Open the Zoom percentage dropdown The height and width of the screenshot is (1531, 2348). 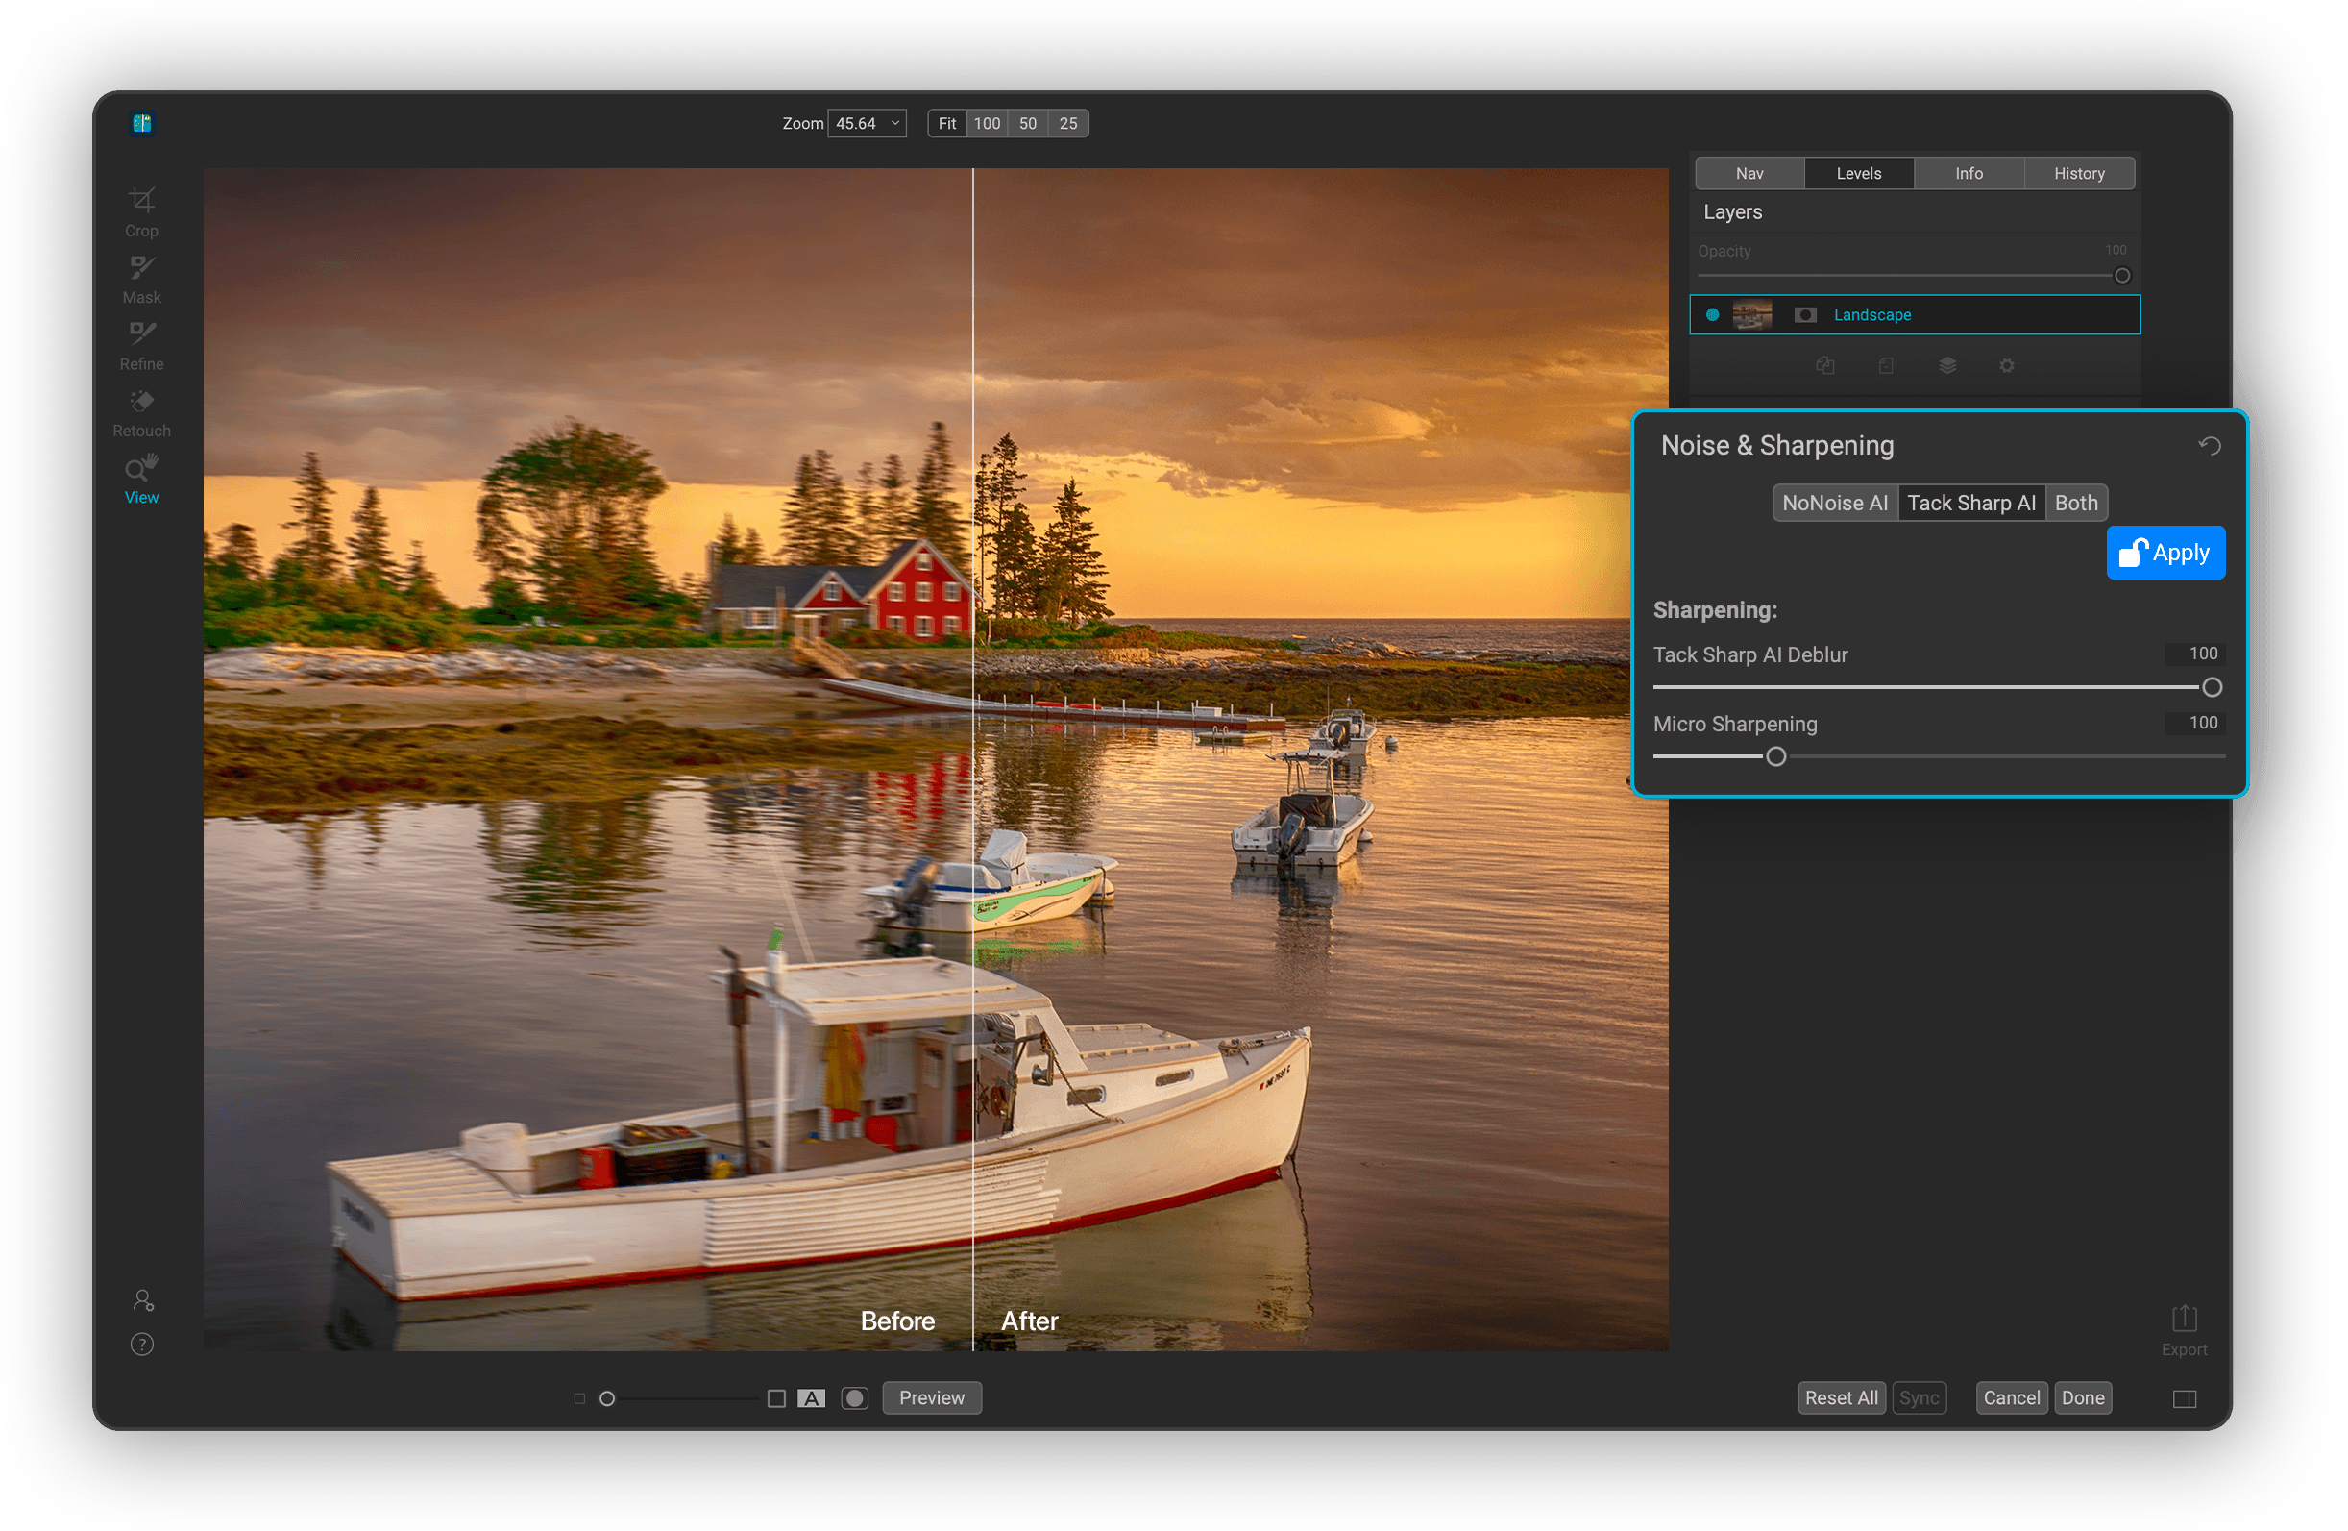point(867,122)
